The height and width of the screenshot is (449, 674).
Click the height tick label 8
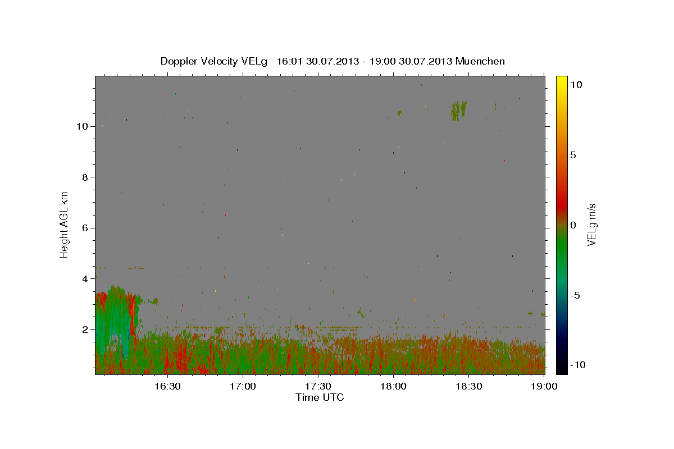[x=85, y=177]
